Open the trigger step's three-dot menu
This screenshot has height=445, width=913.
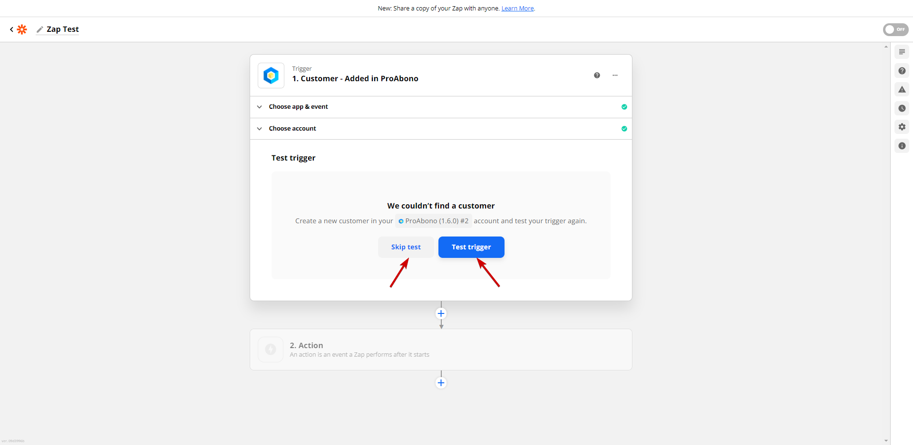[x=615, y=76]
